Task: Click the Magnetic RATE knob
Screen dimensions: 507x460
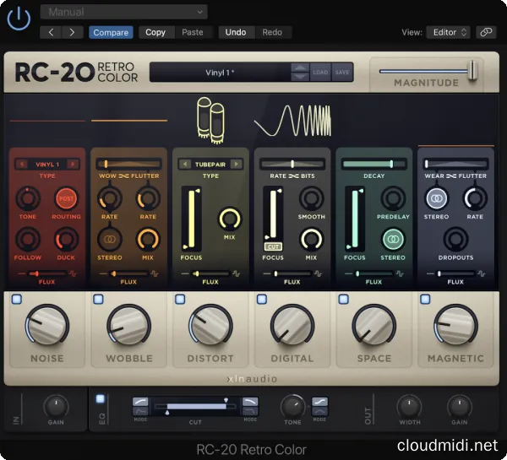Action: (x=475, y=198)
